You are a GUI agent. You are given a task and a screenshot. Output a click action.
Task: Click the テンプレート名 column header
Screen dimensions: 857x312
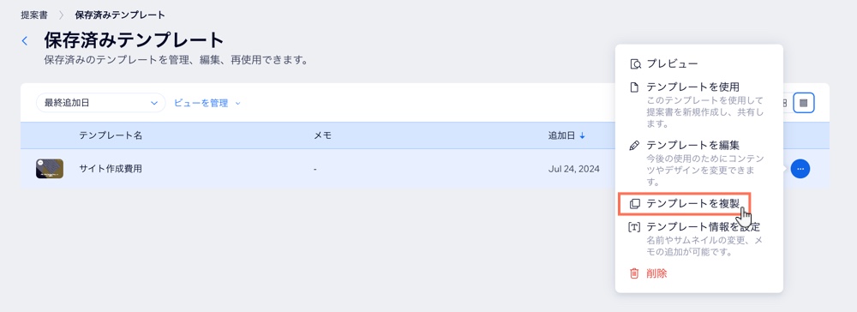tap(111, 135)
